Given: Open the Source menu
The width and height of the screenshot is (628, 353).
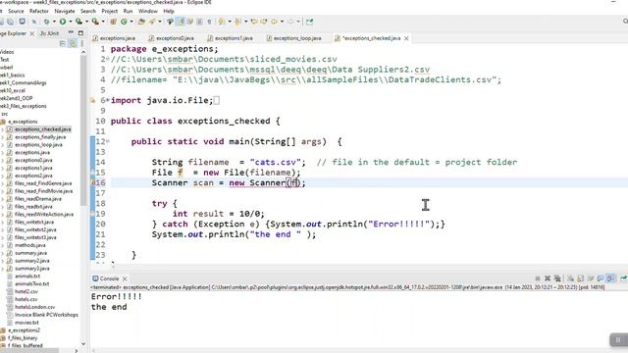Looking at the screenshot, I should [16, 11].
